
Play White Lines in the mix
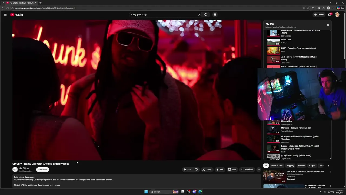(x=297, y=41)
